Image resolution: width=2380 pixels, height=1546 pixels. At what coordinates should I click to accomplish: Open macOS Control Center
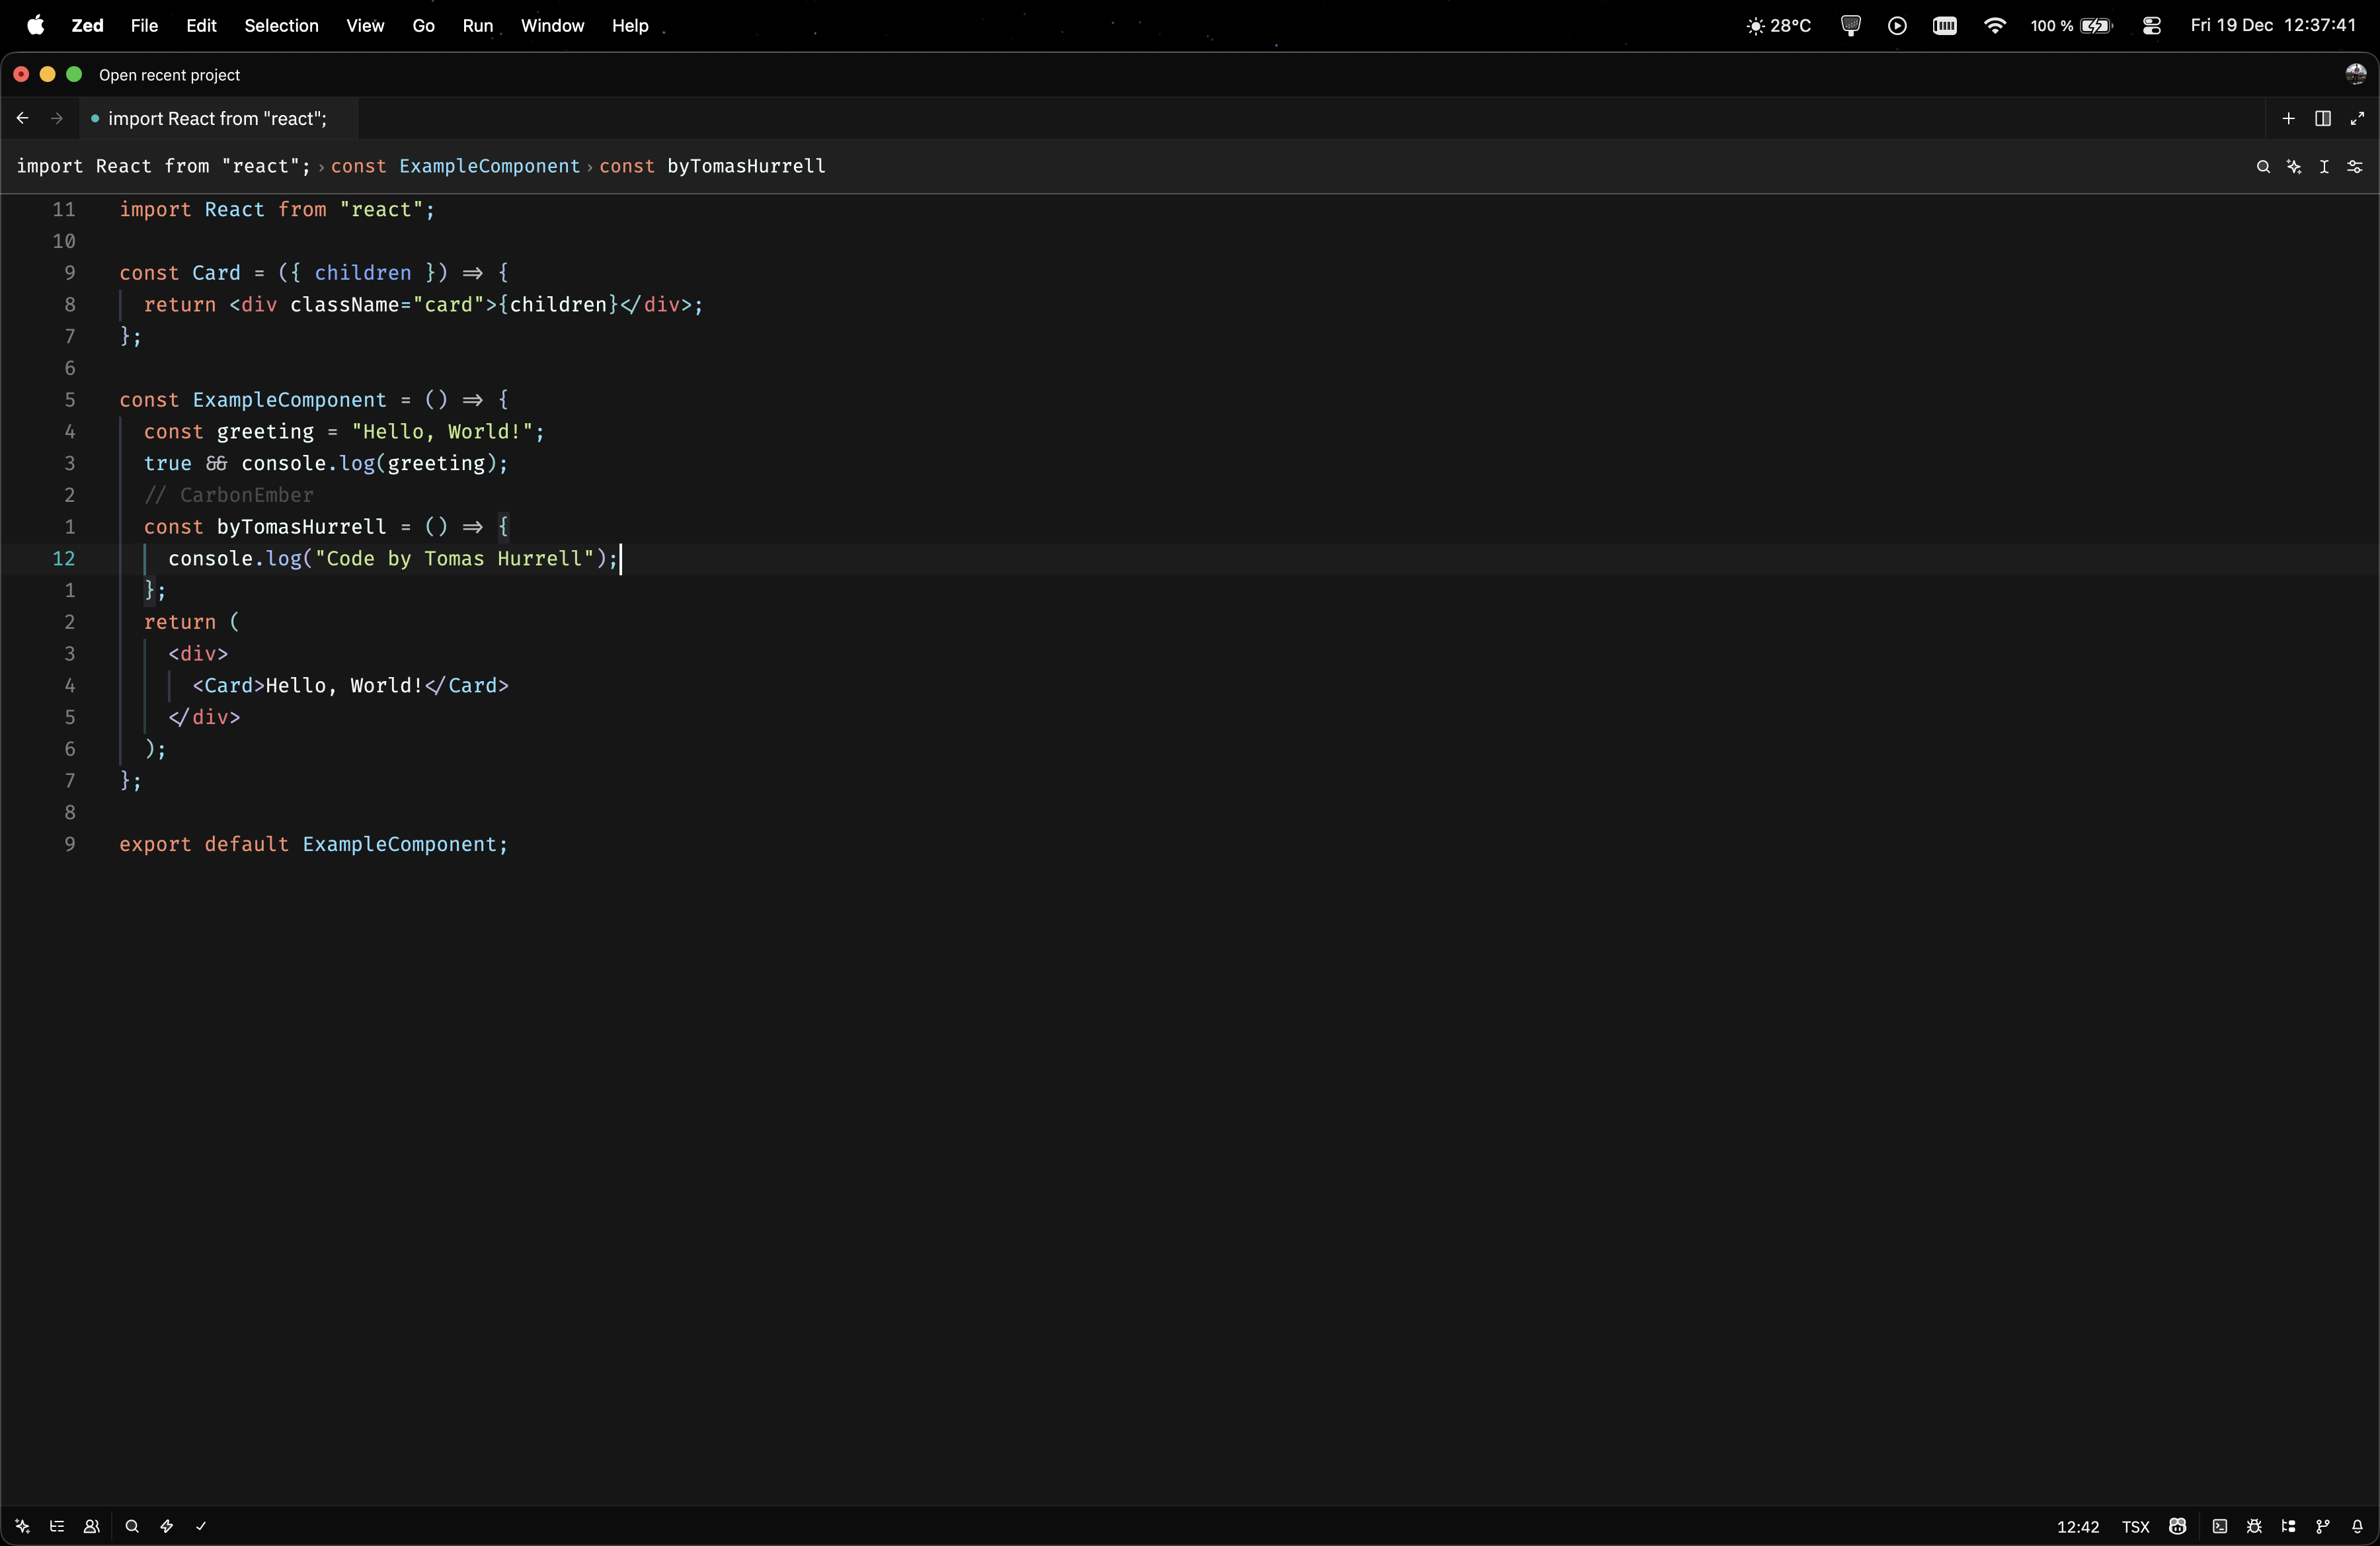point(2152,26)
